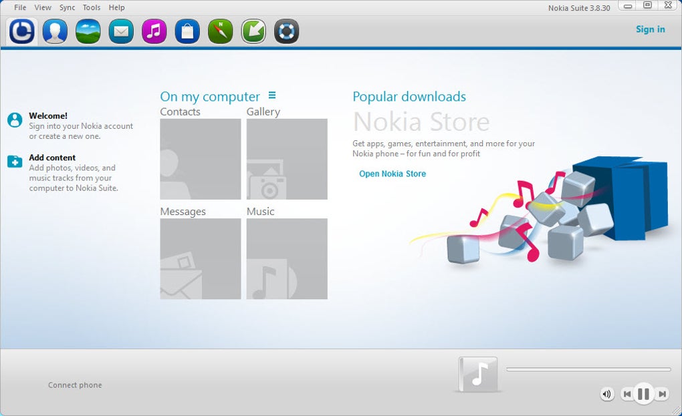Skip to next track
This screenshot has width=682, height=416.
point(662,394)
